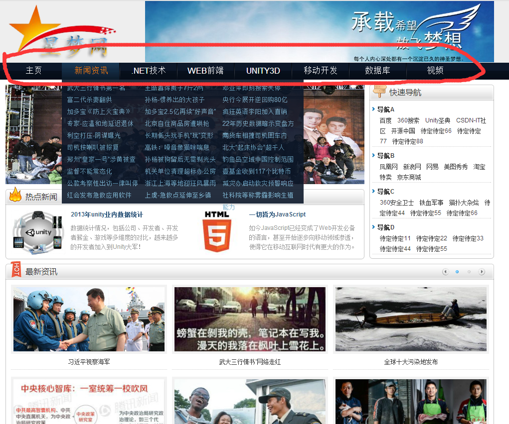This screenshot has width=509, height=424.
Task: Visit Unity圣典 link in 导航A
Action: point(438,120)
